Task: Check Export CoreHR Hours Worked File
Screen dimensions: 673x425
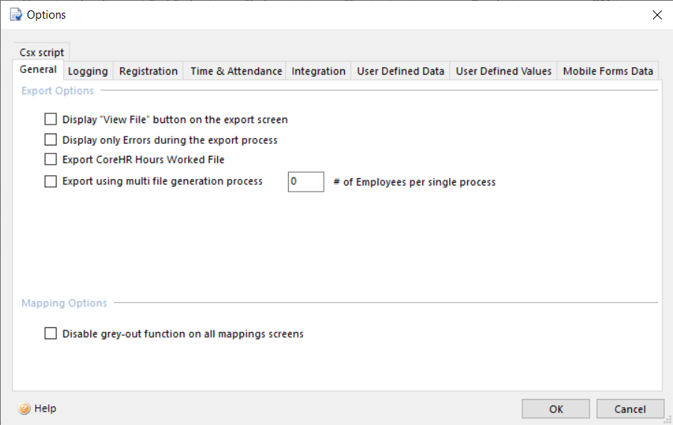Action: (51, 160)
